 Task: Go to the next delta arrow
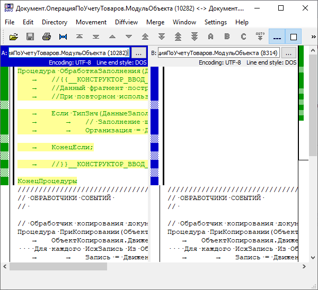point(129,37)
